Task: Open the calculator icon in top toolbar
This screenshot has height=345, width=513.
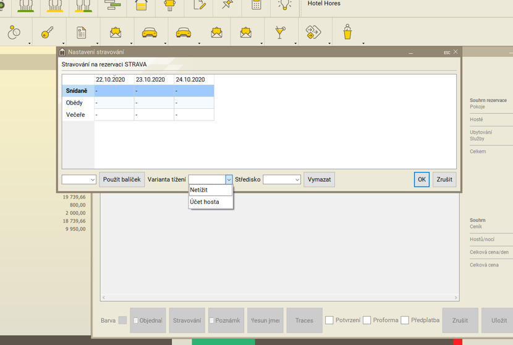Action: [256, 5]
